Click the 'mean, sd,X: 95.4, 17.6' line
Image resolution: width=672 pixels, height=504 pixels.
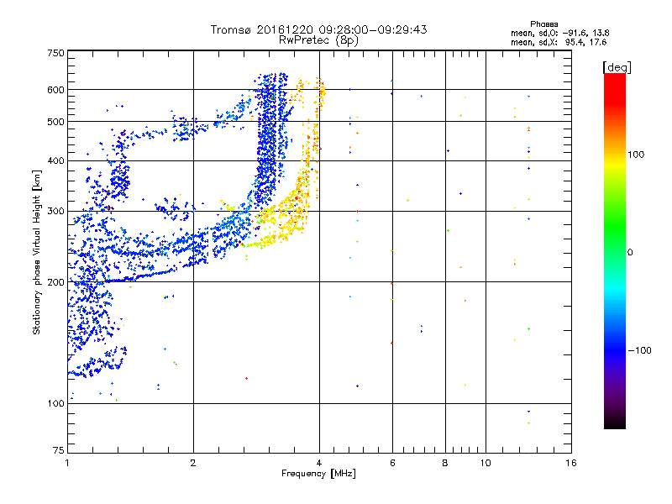click(x=559, y=42)
